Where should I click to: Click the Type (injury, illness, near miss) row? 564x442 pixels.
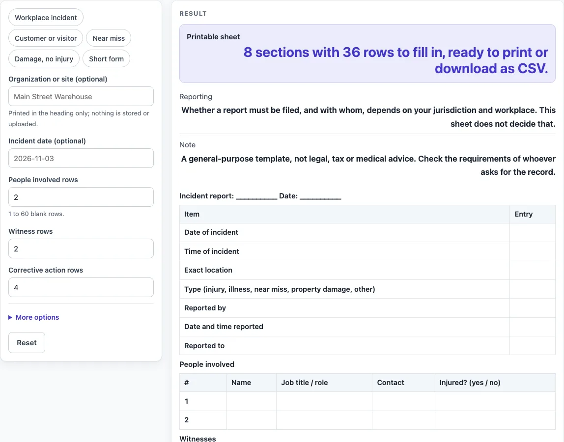click(367, 289)
